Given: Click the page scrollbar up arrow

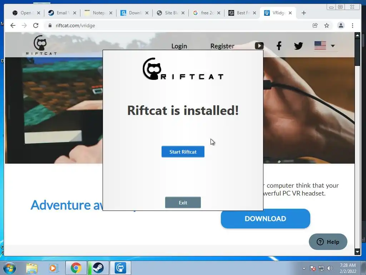Looking at the screenshot, I should (x=357, y=35).
